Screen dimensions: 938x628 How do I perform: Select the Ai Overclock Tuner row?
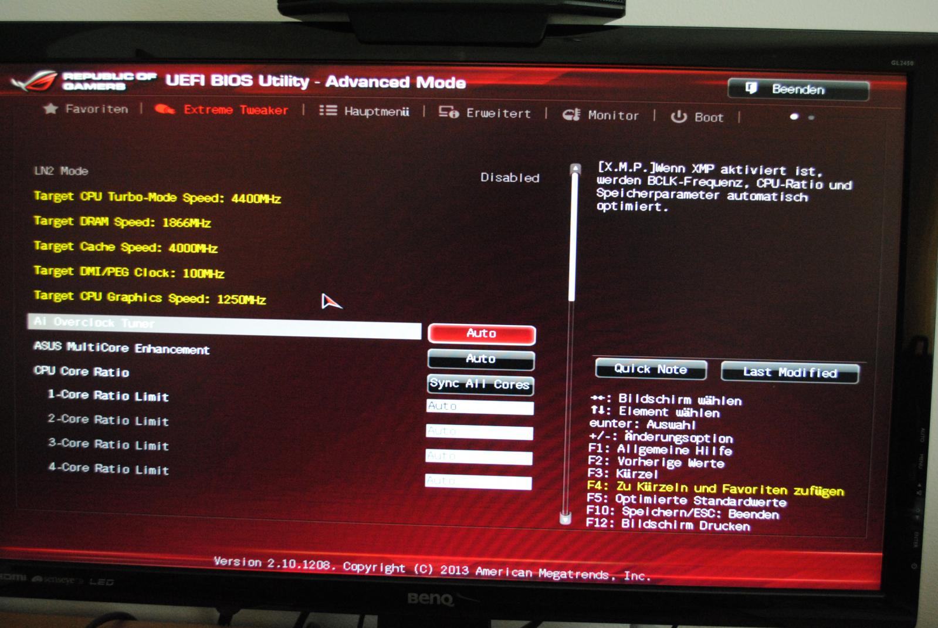coord(224,325)
